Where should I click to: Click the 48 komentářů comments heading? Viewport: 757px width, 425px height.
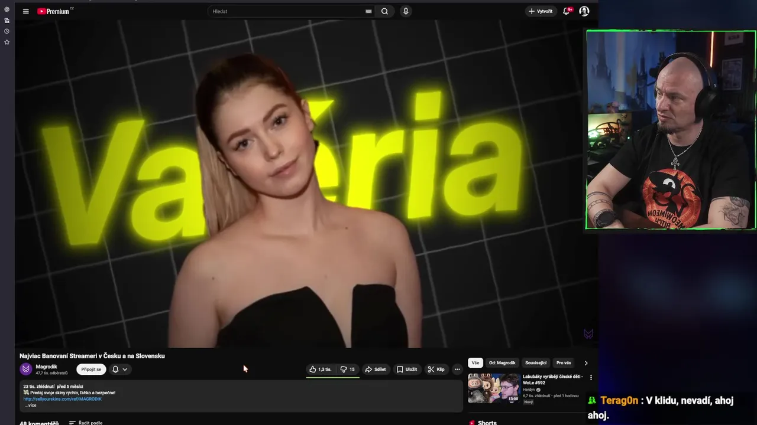coord(39,423)
